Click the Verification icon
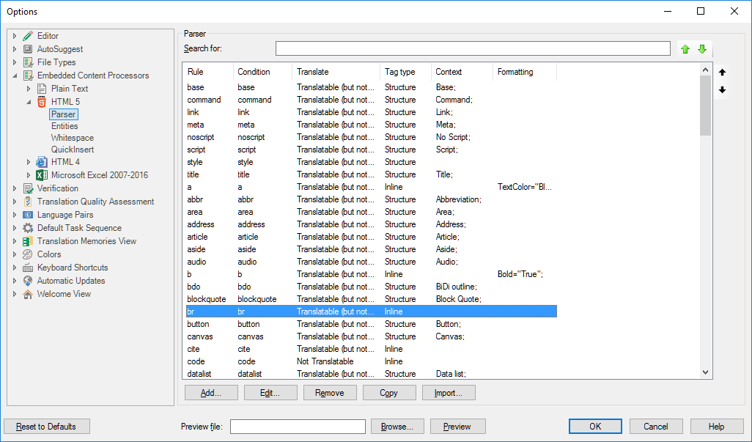This screenshot has height=442, width=752. coord(28,188)
